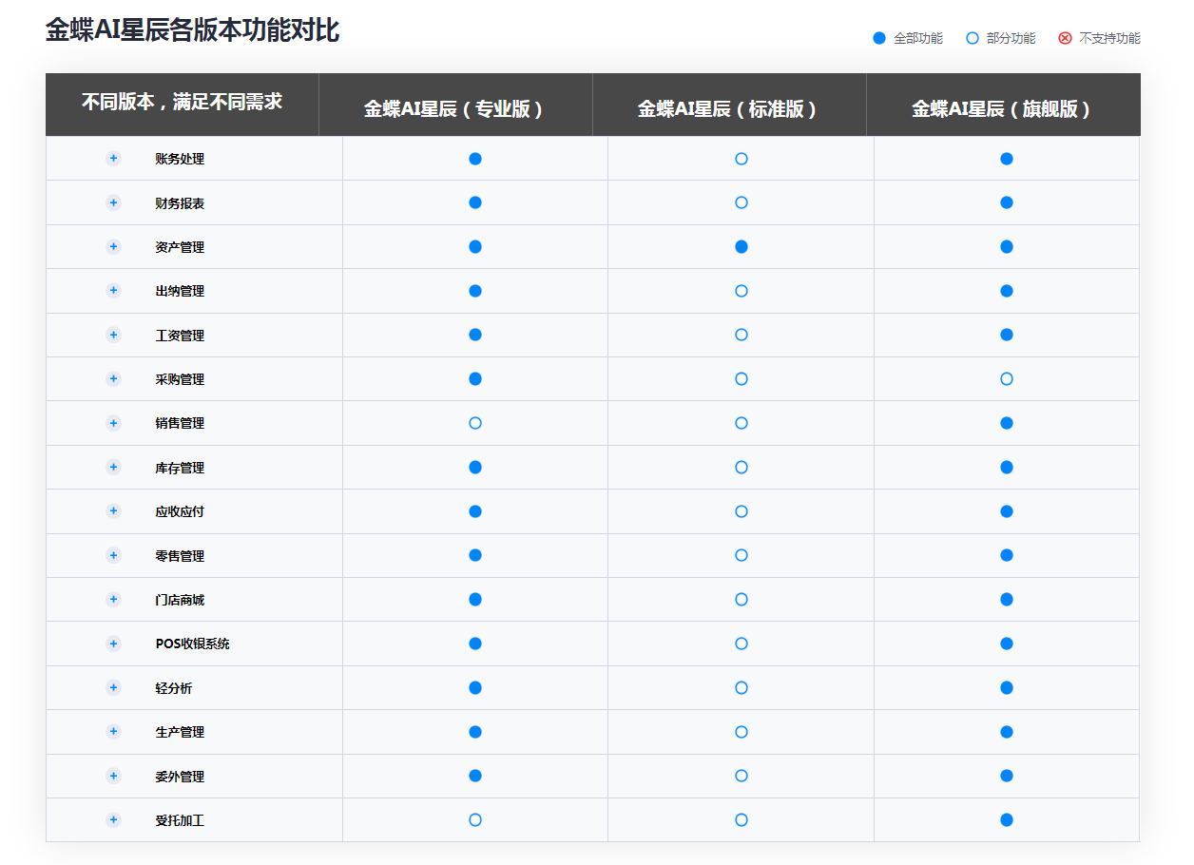
Task: Click the 不支持功能 legend text
Action: (1109, 38)
